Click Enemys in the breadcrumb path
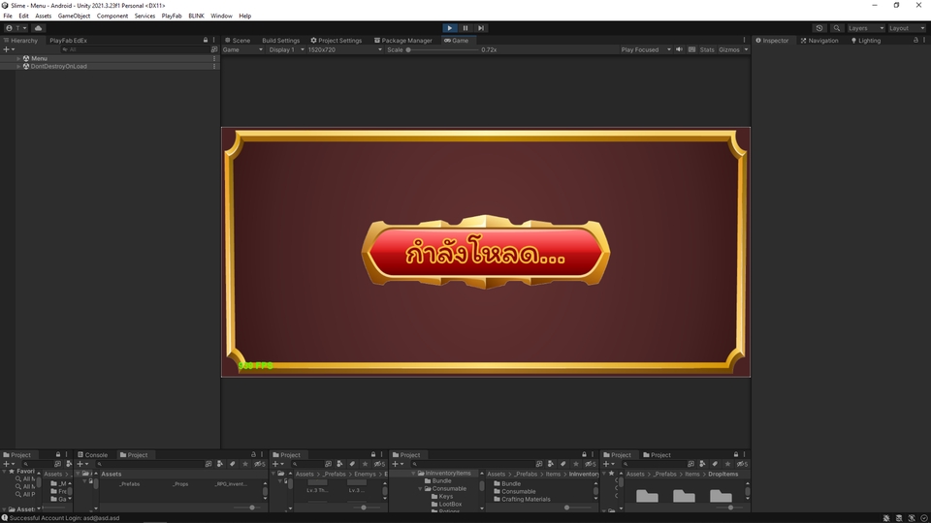The width and height of the screenshot is (931, 523). click(x=365, y=474)
